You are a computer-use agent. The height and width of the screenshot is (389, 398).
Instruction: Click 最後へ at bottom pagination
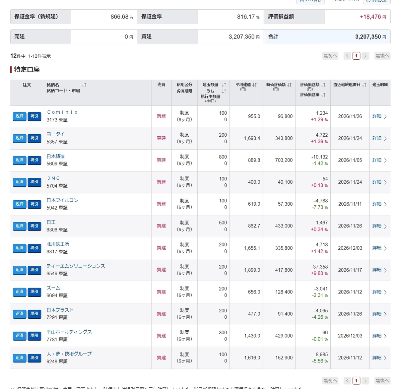382,381
